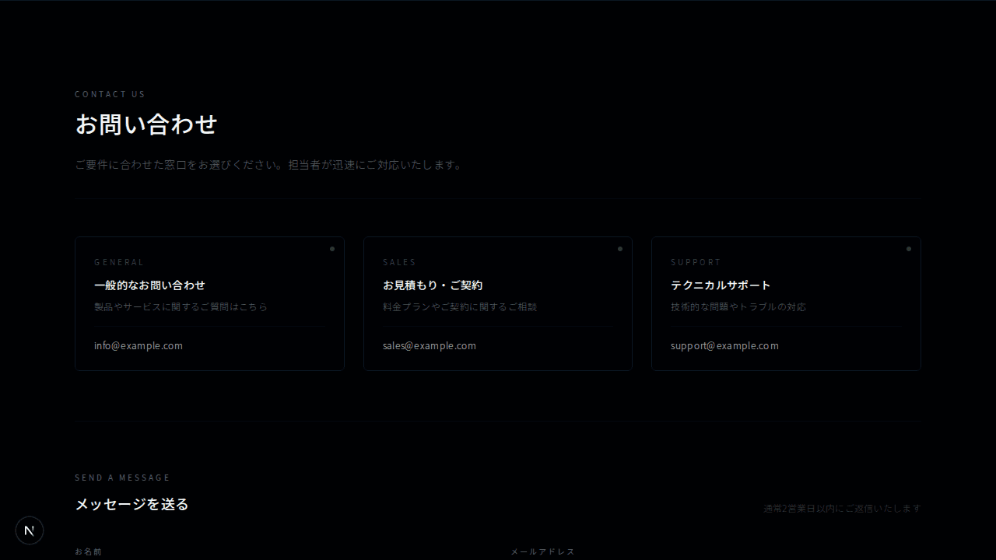
Task: Click the CONTACT US eyebrow label
Action: tap(110, 94)
